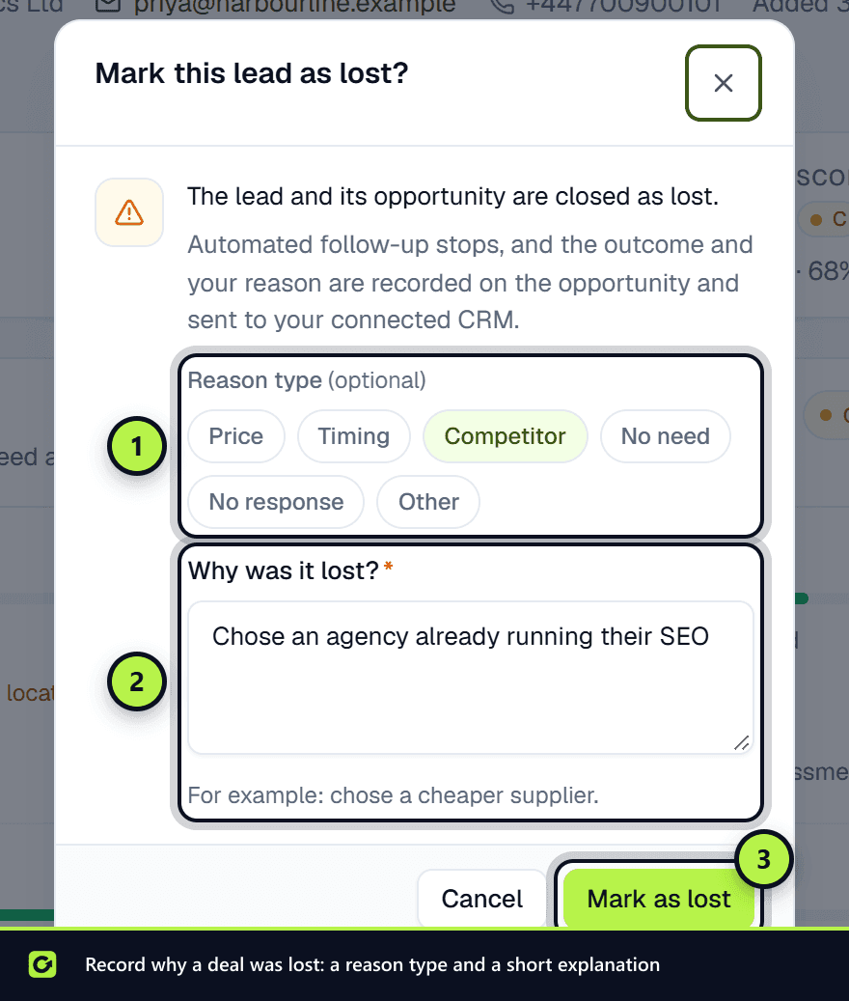
Task: Click 'The lead and its opportunity are closed as lost.' text
Action: click(x=452, y=197)
